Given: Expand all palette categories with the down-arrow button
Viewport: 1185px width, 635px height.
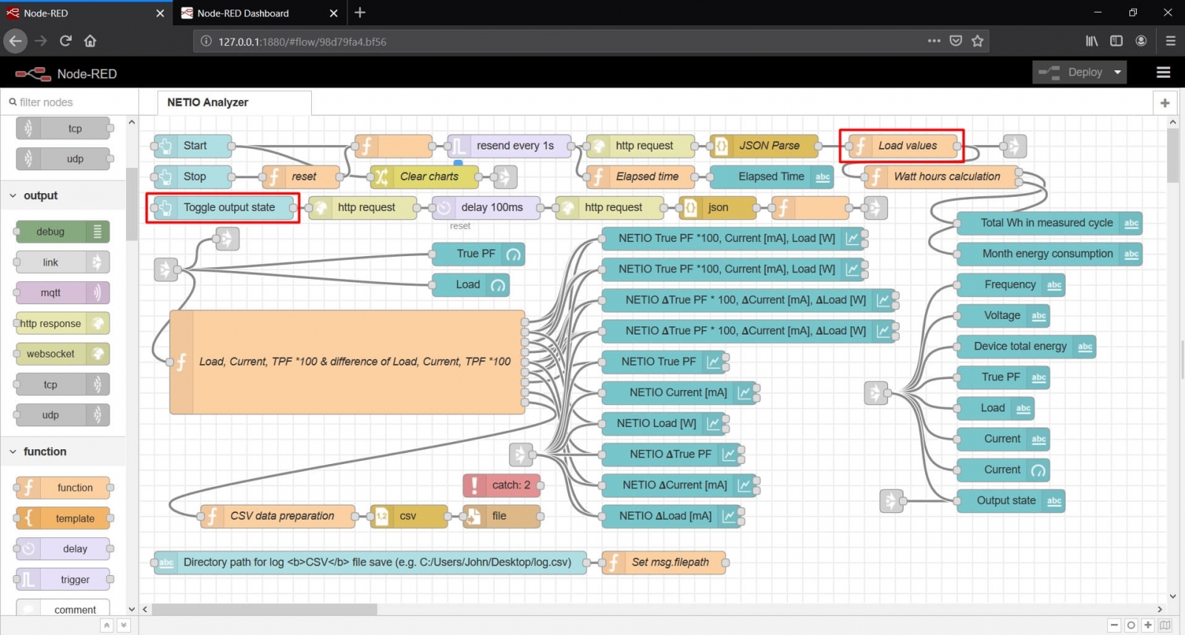Looking at the screenshot, I should pyautogui.click(x=124, y=625).
